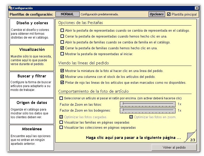
Task: Click the NORMAL template button
Action: coord(67,14)
